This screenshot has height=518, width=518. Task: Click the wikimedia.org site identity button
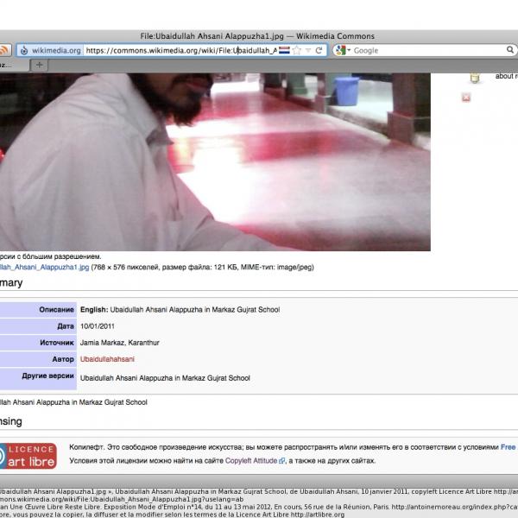(x=50, y=51)
